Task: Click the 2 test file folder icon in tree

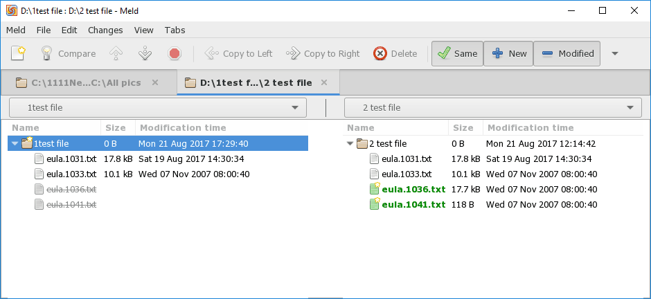Action: [x=362, y=144]
